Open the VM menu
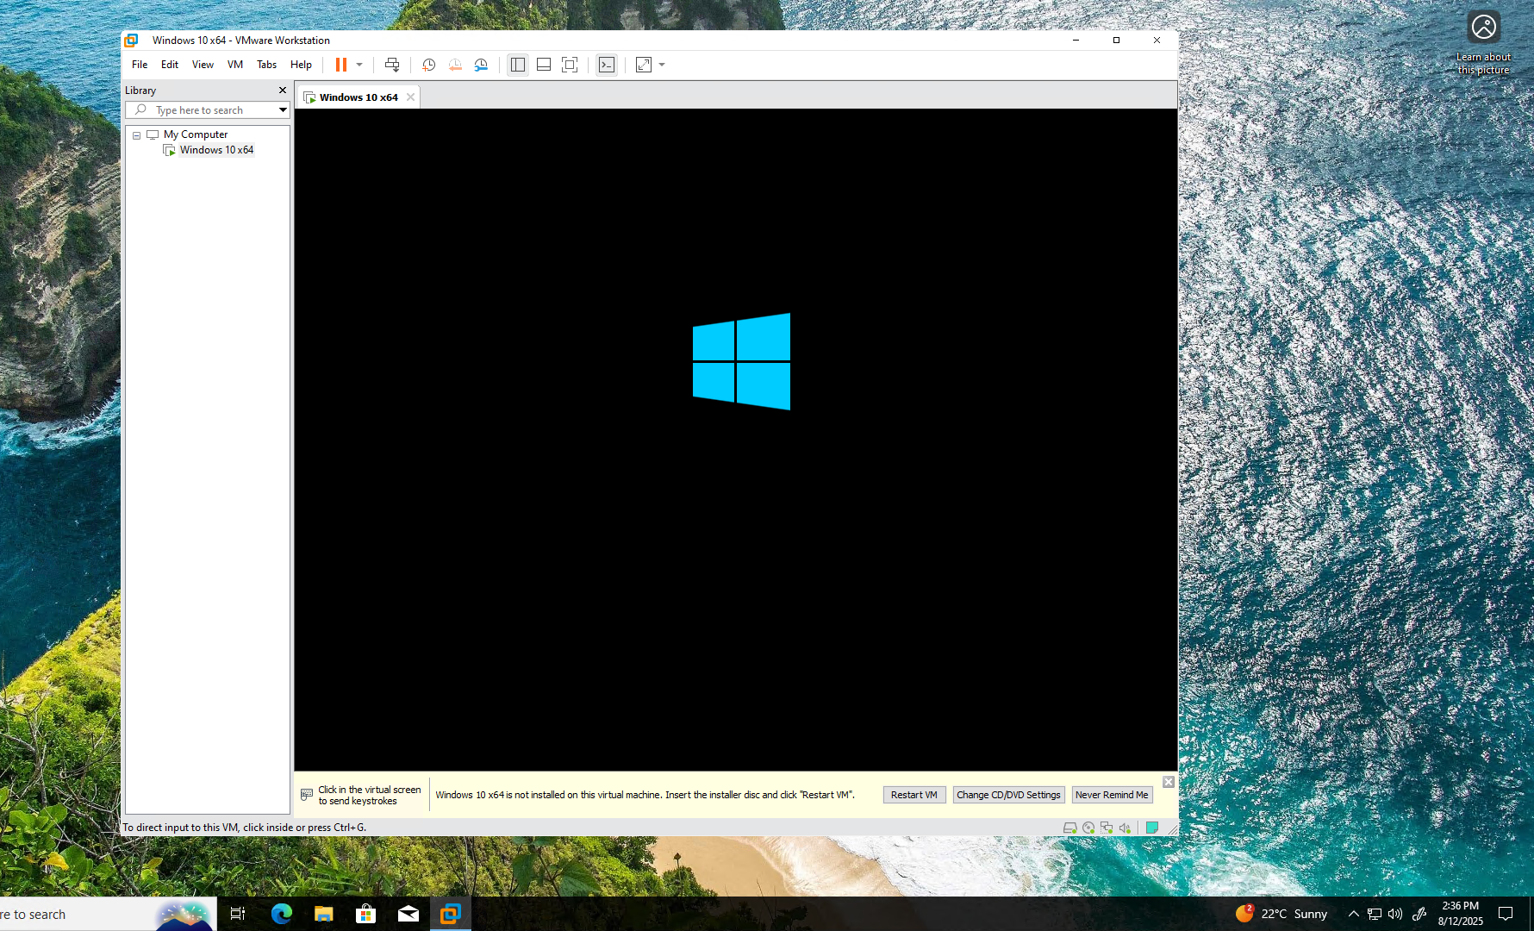Screen dimensions: 1534x931 tap(235, 65)
